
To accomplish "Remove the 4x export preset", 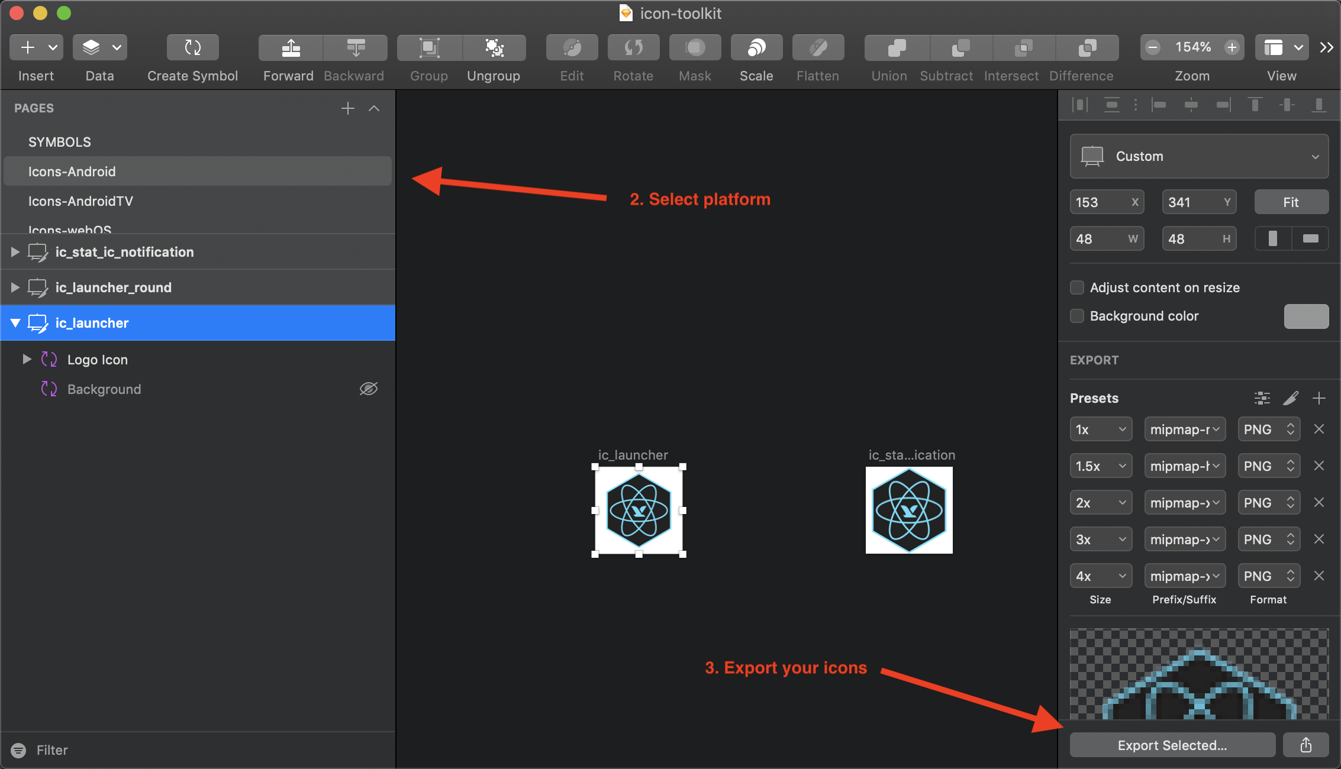I will point(1319,576).
